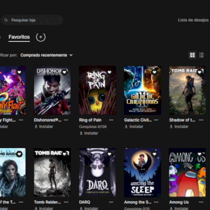Click the DARQ title text
The image size is (210, 210).
click(x=85, y=202)
